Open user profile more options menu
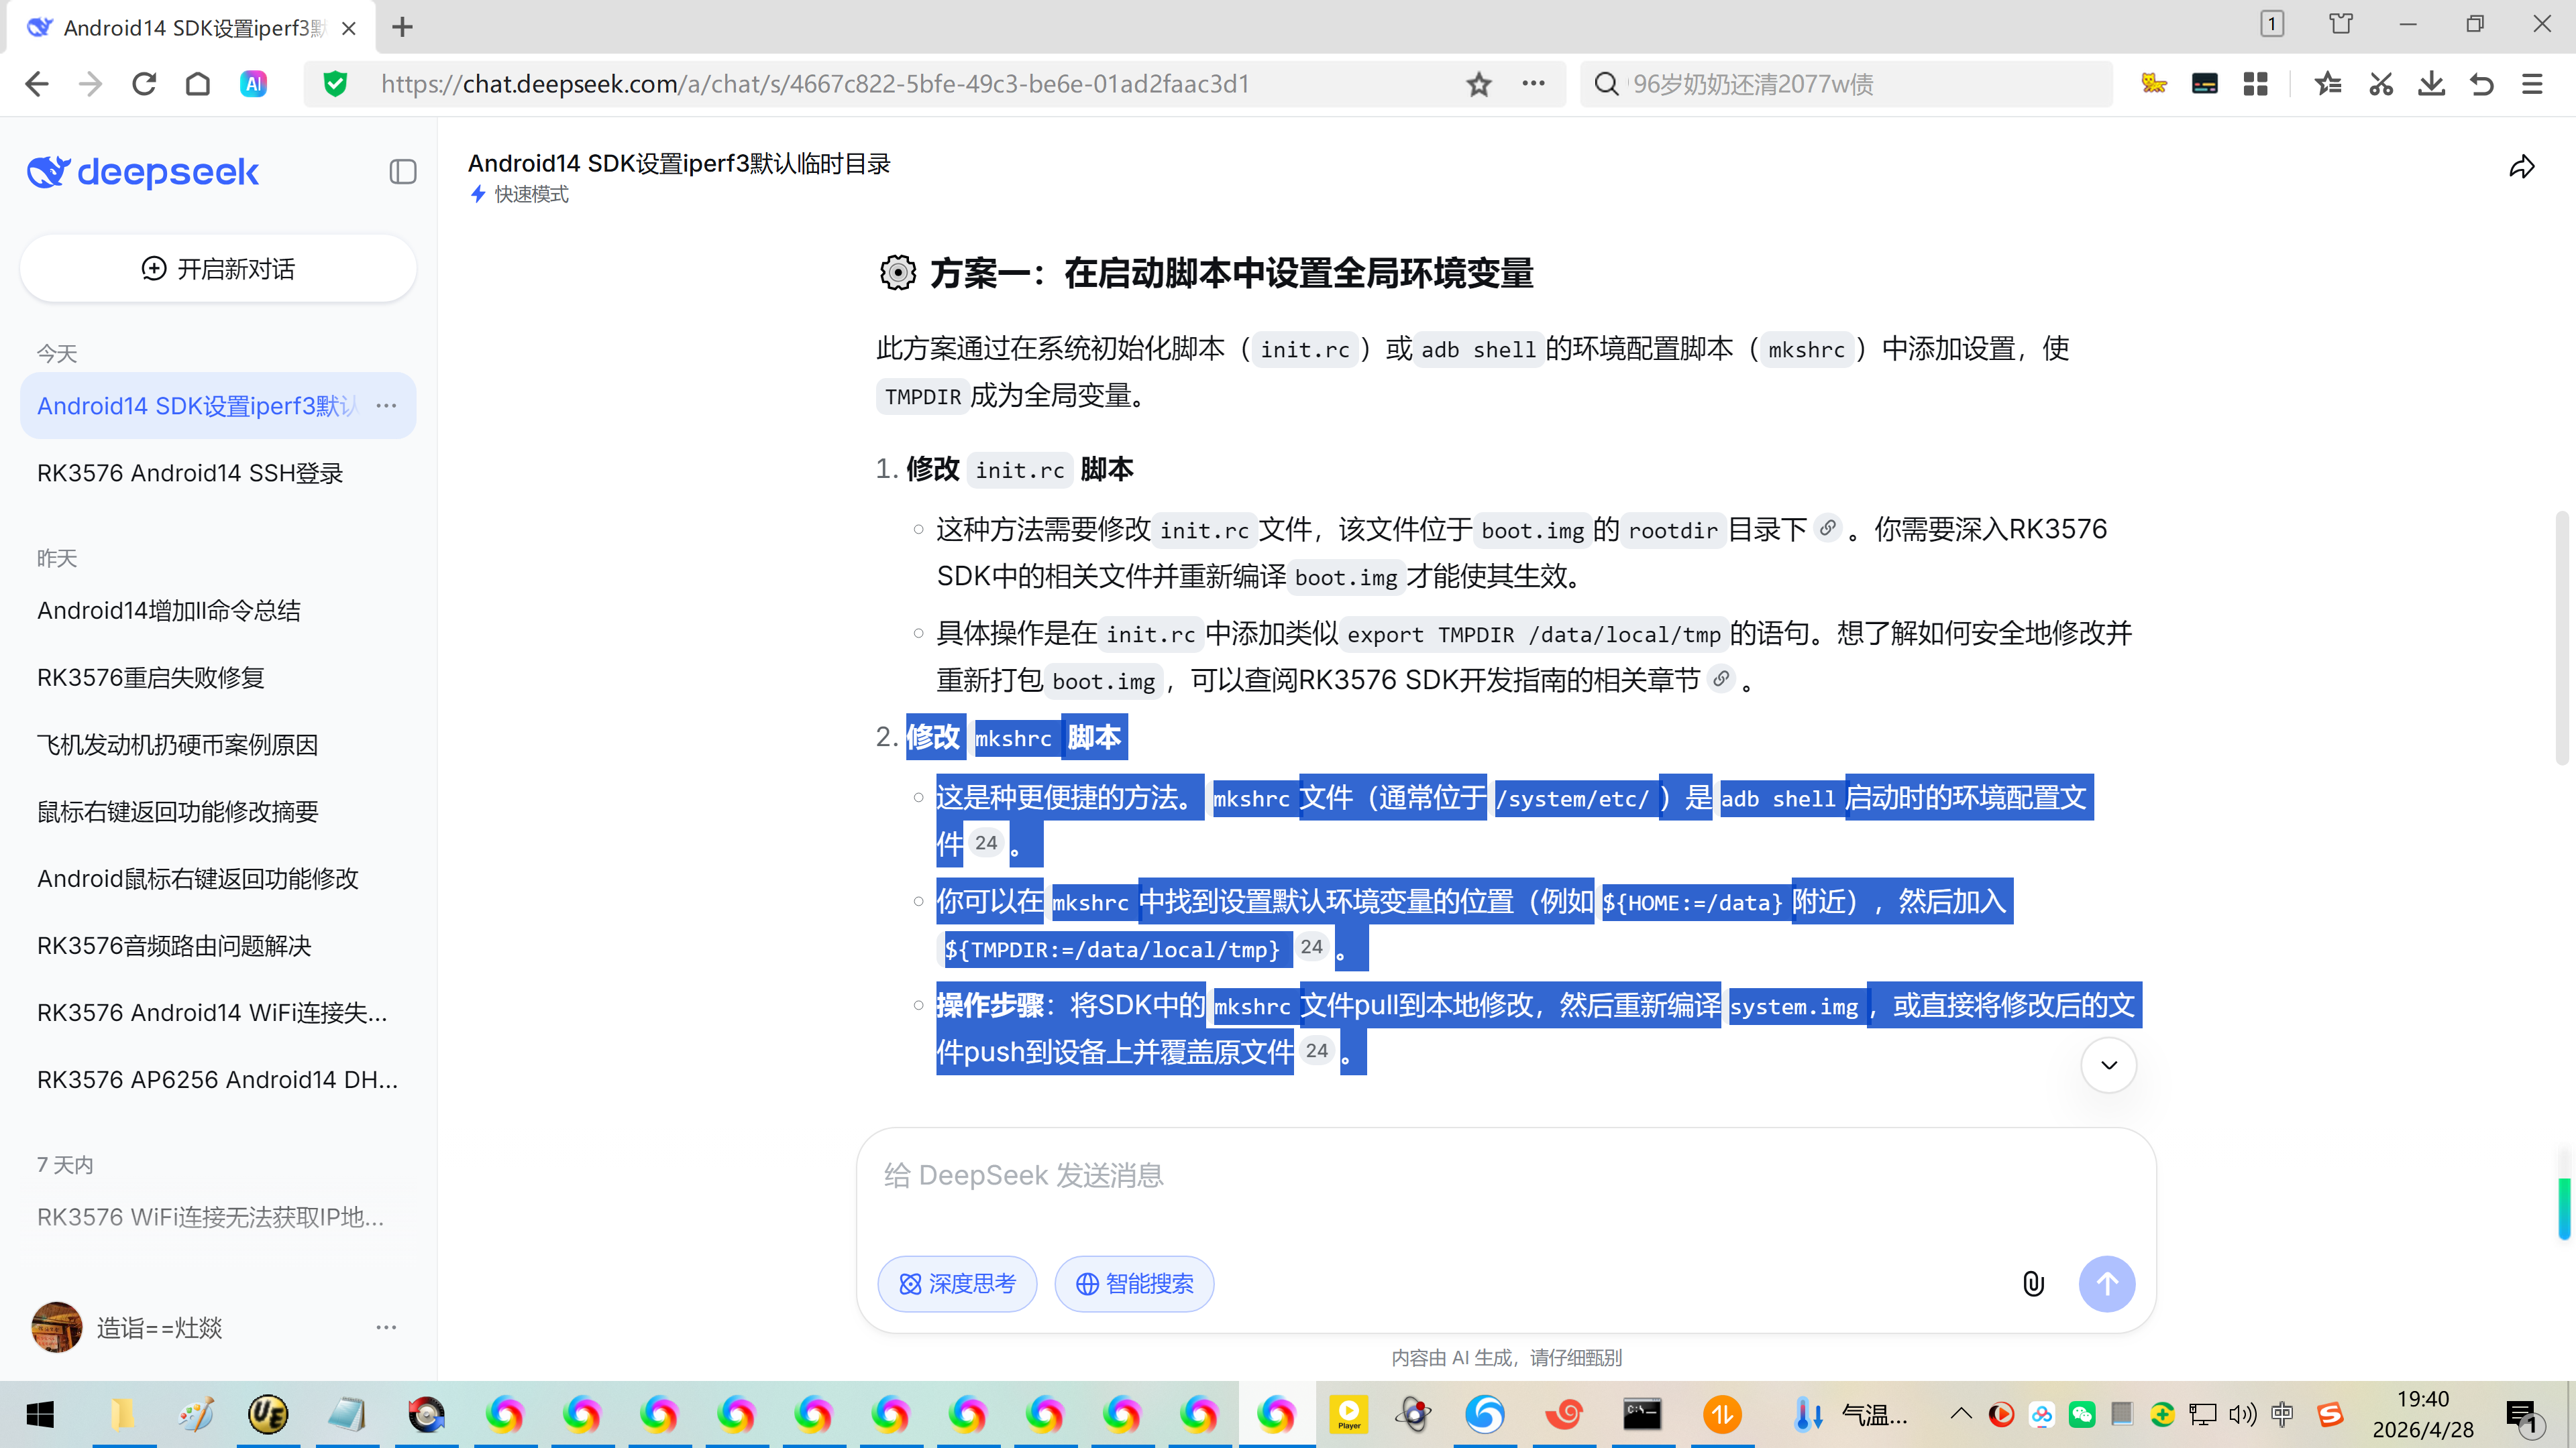The height and width of the screenshot is (1448, 2576). pos(386,1327)
